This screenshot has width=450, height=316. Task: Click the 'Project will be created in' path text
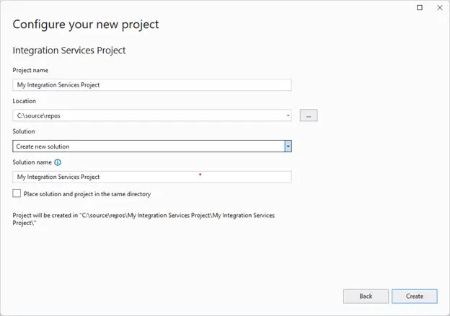(x=144, y=219)
